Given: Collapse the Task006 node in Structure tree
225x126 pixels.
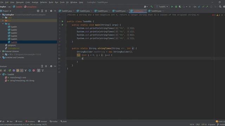Looking at the screenshot, I should 1,75.
